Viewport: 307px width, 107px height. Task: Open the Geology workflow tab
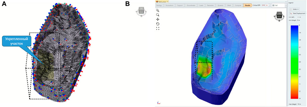(159, 5)
